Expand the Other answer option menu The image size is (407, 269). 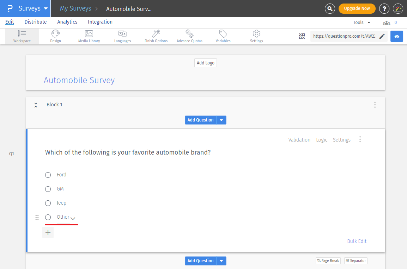73,219
